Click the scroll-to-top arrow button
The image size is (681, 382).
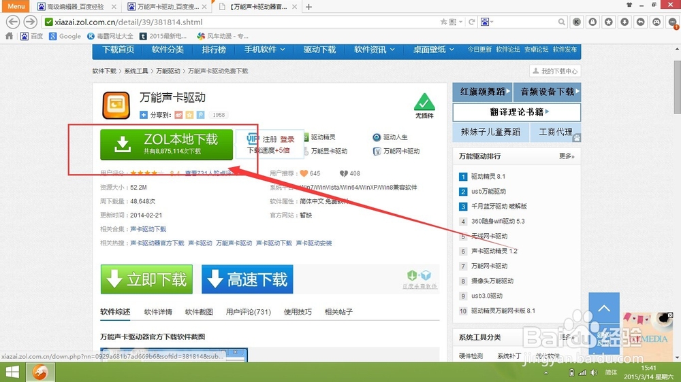[603, 309]
